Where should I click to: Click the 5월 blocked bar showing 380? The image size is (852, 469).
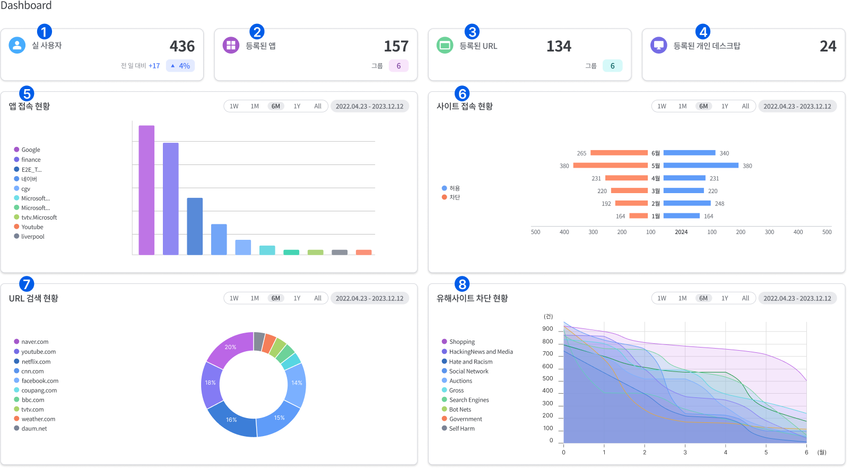point(610,166)
